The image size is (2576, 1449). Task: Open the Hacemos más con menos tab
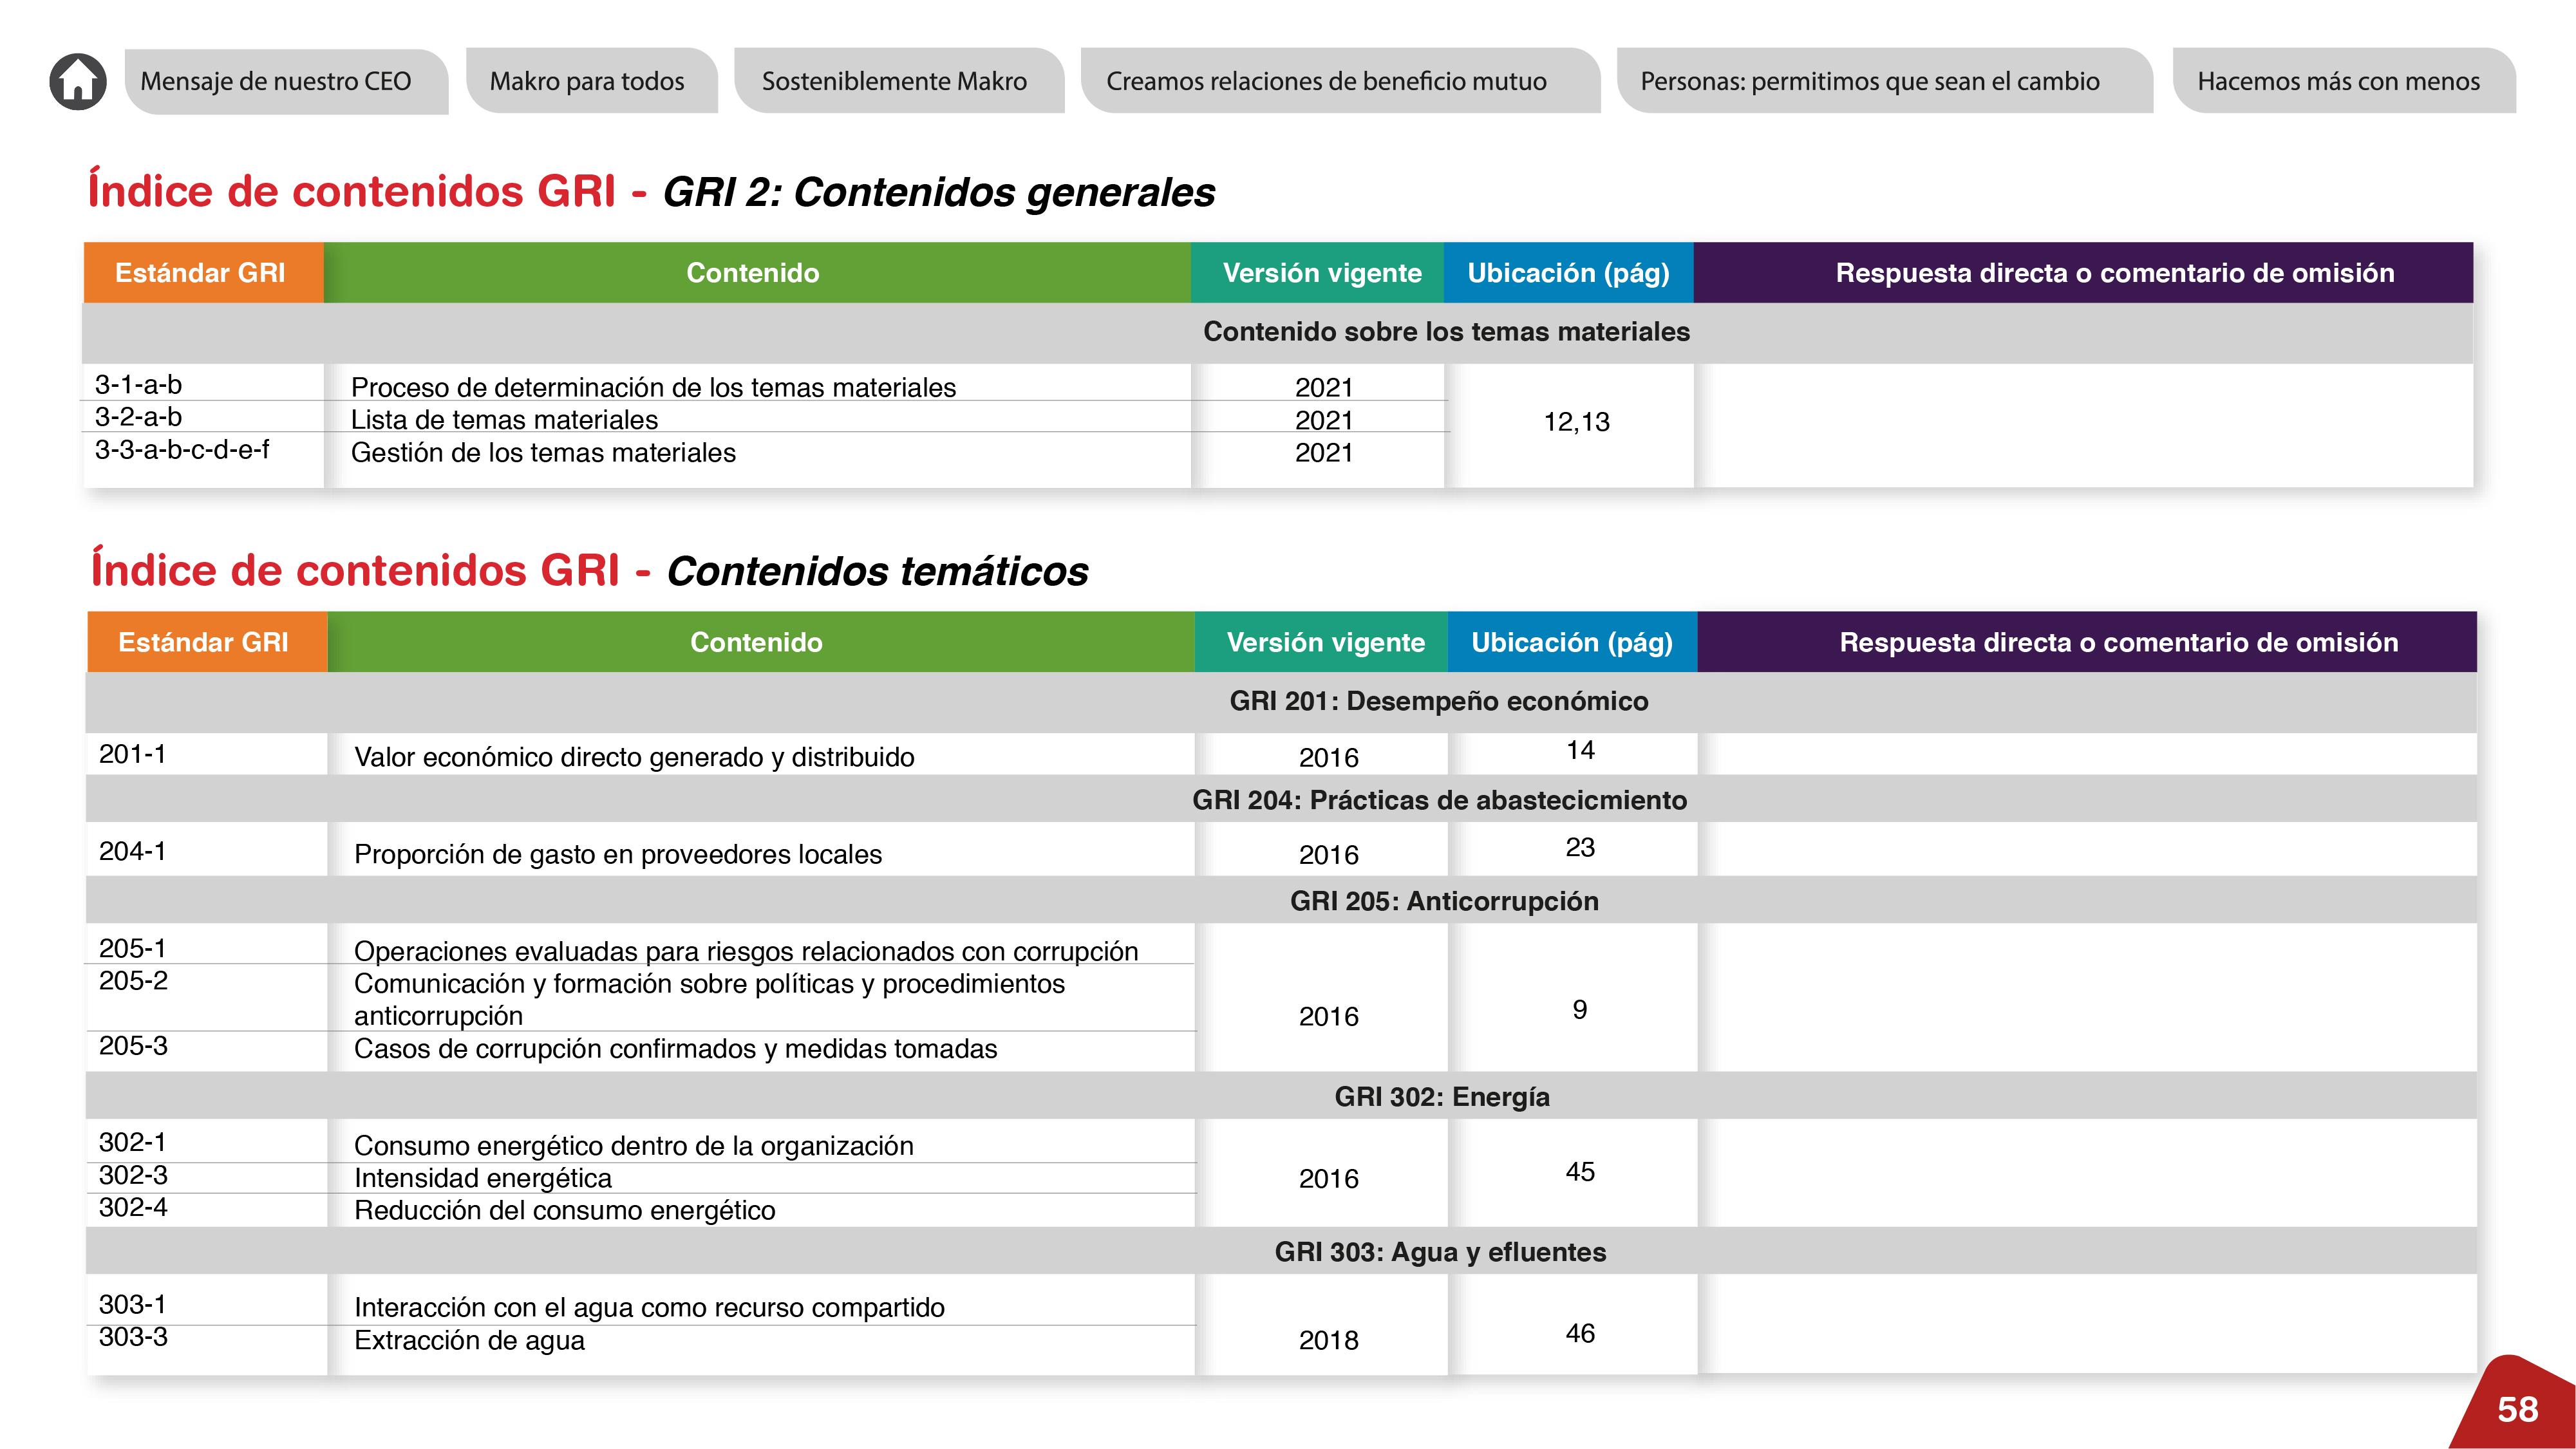point(2338,81)
